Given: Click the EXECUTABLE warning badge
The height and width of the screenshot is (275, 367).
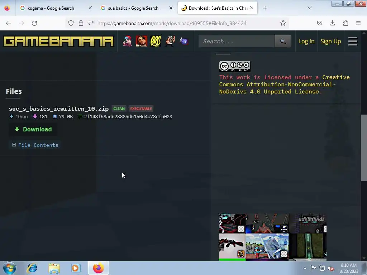Looking at the screenshot, I should 141,109.
